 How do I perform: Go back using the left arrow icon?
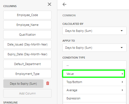click(64, 4)
